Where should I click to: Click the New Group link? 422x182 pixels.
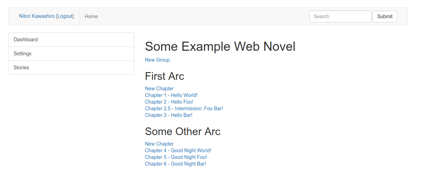coord(157,60)
